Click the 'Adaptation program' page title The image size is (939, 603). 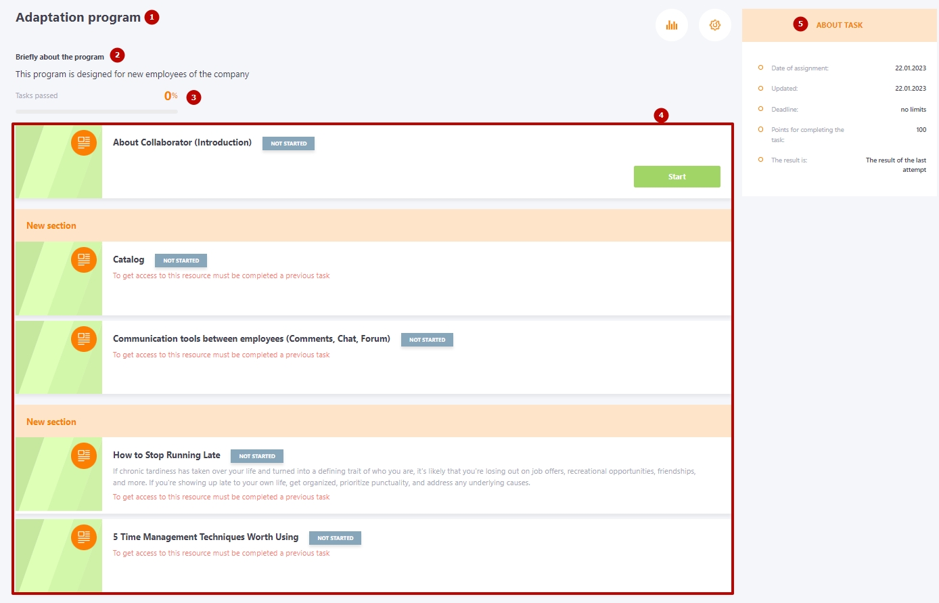tap(78, 18)
